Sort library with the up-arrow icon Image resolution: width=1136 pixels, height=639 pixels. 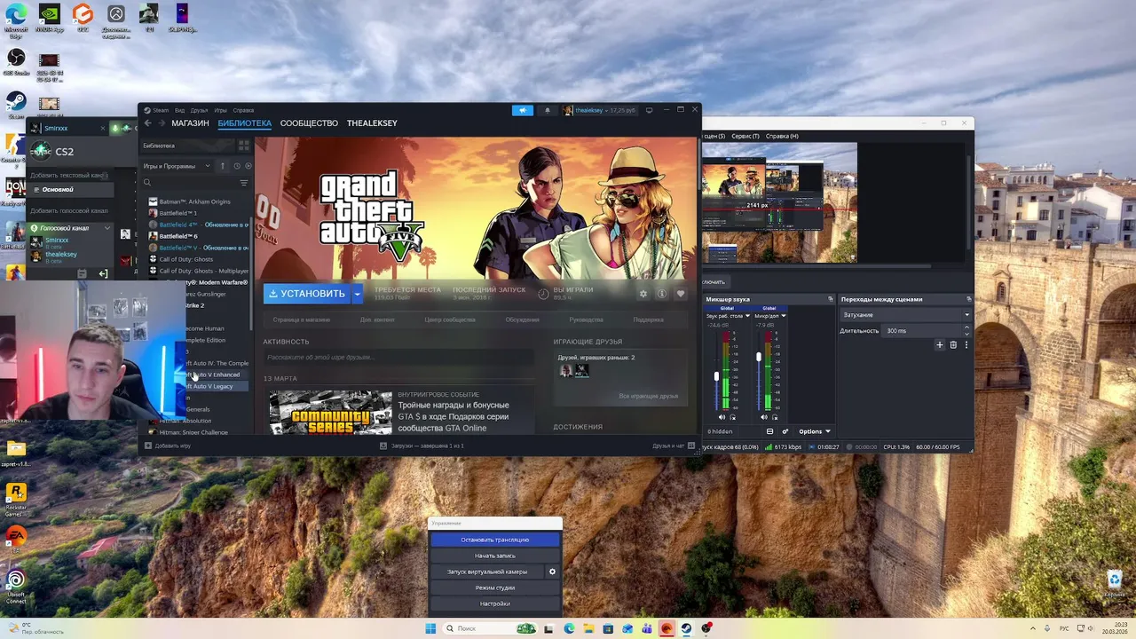(223, 166)
